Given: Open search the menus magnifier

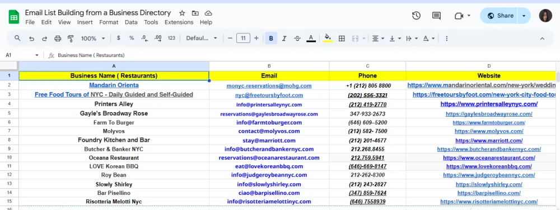Looking at the screenshot, I should pyautogui.click(x=17, y=38).
